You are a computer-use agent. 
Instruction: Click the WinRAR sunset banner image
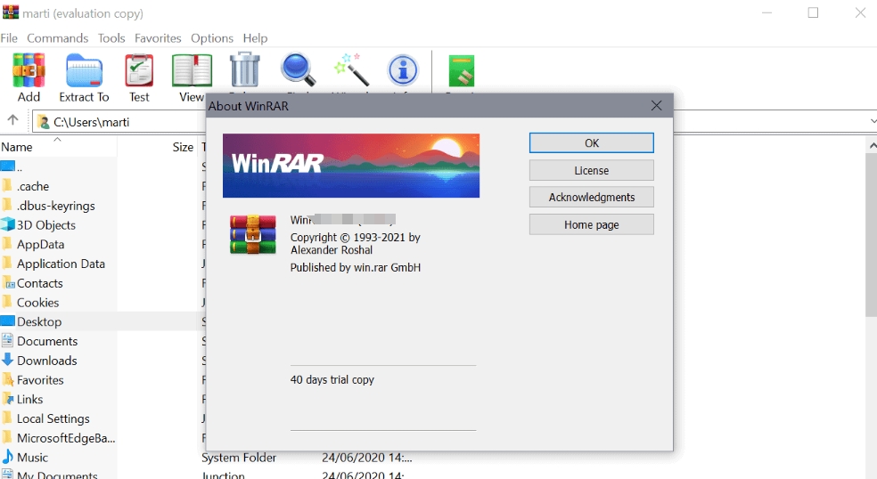point(350,166)
